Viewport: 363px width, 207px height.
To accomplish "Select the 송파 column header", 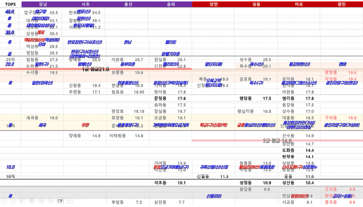I will pos(171,4).
